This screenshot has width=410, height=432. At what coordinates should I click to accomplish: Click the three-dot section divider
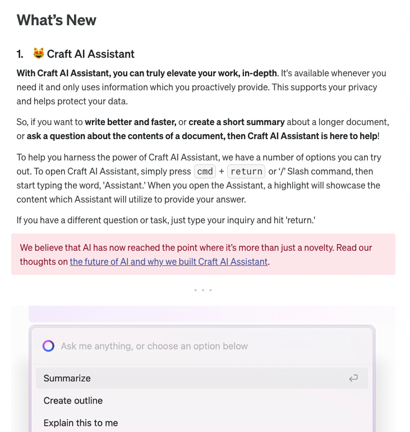(203, 290)
